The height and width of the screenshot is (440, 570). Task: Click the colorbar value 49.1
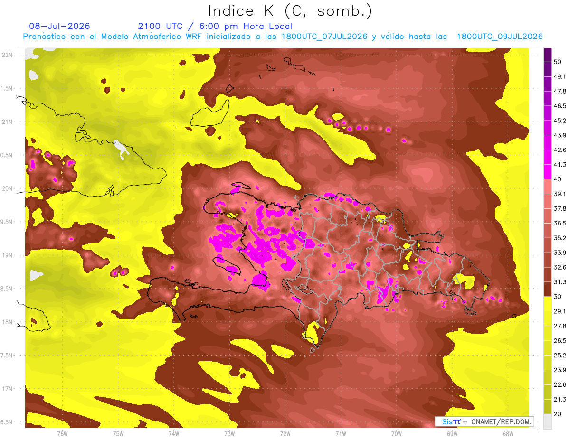coord(560,76)
